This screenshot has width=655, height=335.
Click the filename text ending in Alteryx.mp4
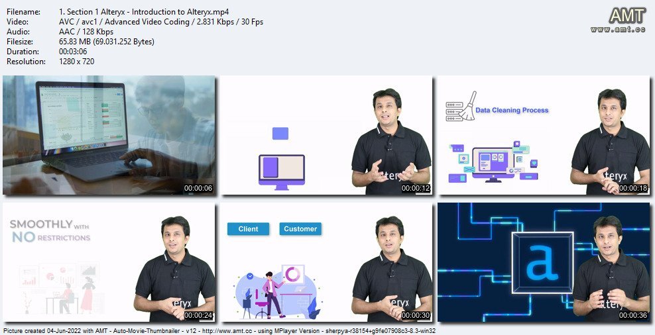coord(144,12)
